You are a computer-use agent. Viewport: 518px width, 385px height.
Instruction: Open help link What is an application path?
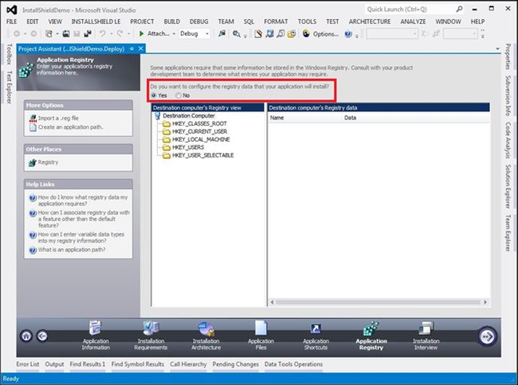click(x=72, y=250)
